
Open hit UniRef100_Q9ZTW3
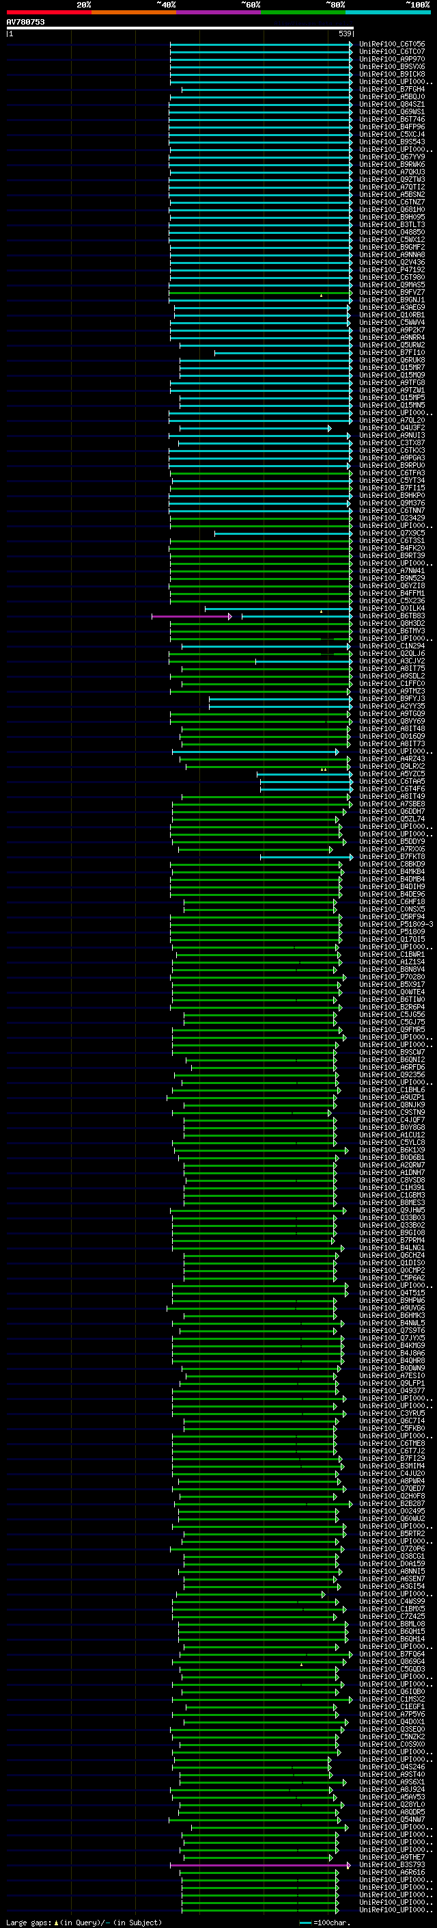point(391,180)
